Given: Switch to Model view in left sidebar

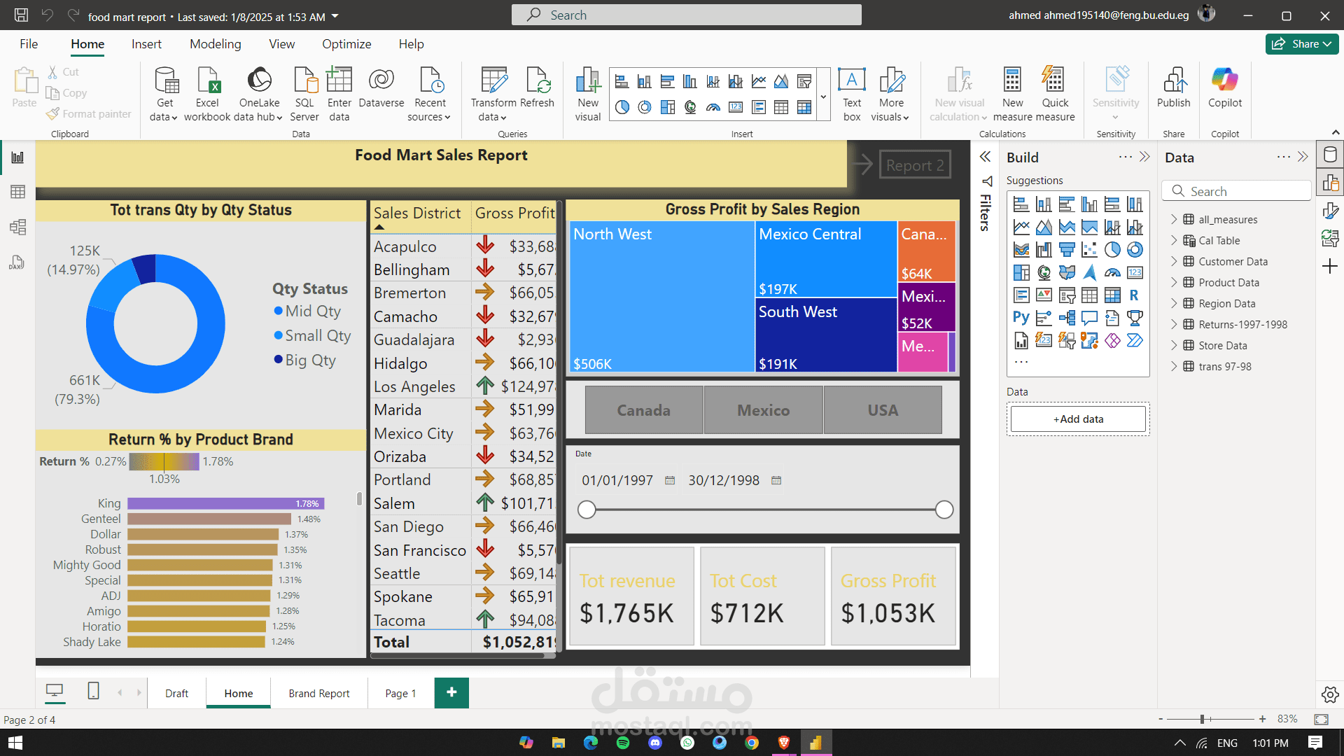Looking at the screenshot, I should click(17, 227).
